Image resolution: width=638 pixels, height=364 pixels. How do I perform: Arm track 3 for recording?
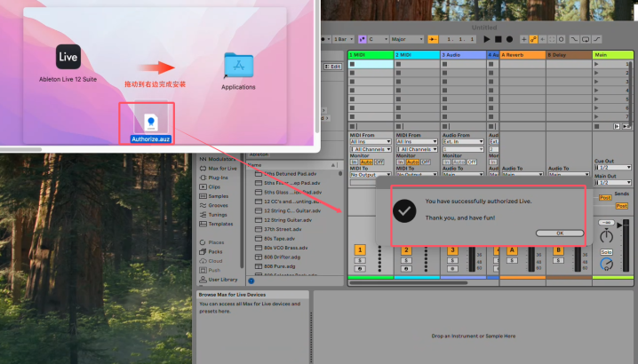point(452,269)
